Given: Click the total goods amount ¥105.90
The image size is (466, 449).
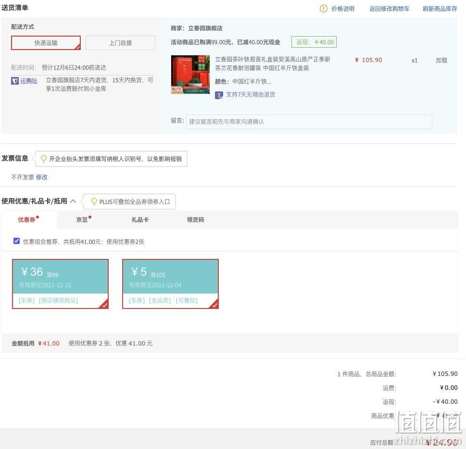Looking at the screenshot, I should pos(445,374).
